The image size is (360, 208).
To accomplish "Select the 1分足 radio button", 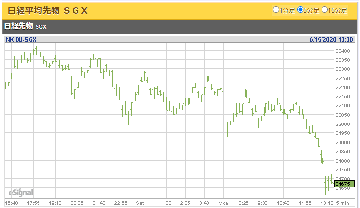I will click(276, 10).
